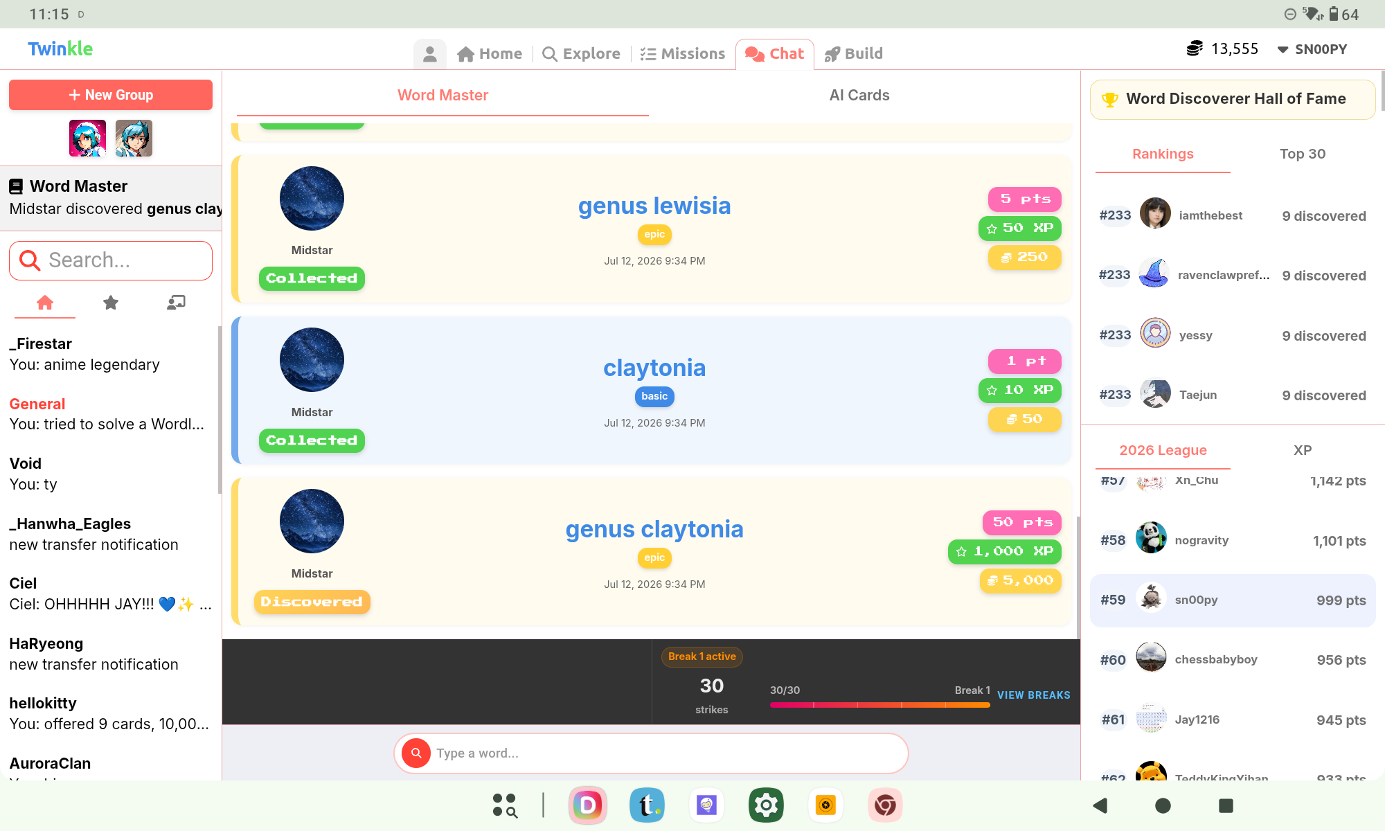Click the red search icon in word input

pyautogui.click(x=416, y=753)
